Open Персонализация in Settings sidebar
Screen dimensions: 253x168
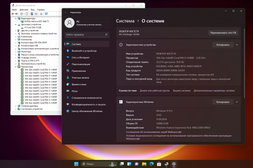pyautogui.click(x=87, y=64)
